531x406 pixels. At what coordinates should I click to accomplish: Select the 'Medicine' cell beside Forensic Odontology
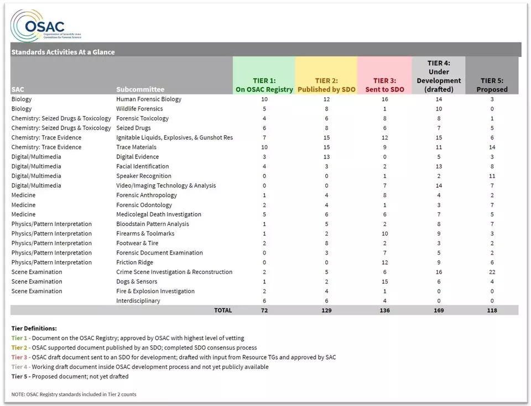[x=23, y=205]
